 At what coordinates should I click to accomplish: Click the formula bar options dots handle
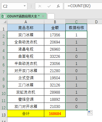tap(31, 6)
